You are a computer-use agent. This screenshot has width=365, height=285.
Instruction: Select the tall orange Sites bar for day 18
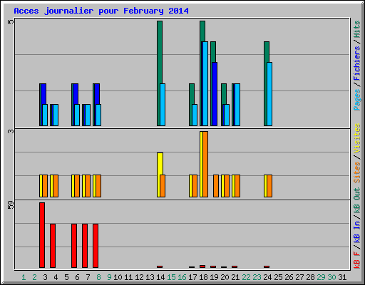point(205,164)
